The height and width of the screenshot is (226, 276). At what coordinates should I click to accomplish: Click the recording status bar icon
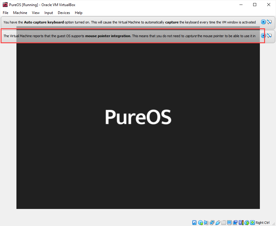point(235,222)
